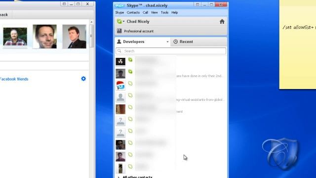Image resolution: width=316 pixels, height=178 pixels.
Task: Click status icon of Santa hat contact
Action: [x=130, y=84]
